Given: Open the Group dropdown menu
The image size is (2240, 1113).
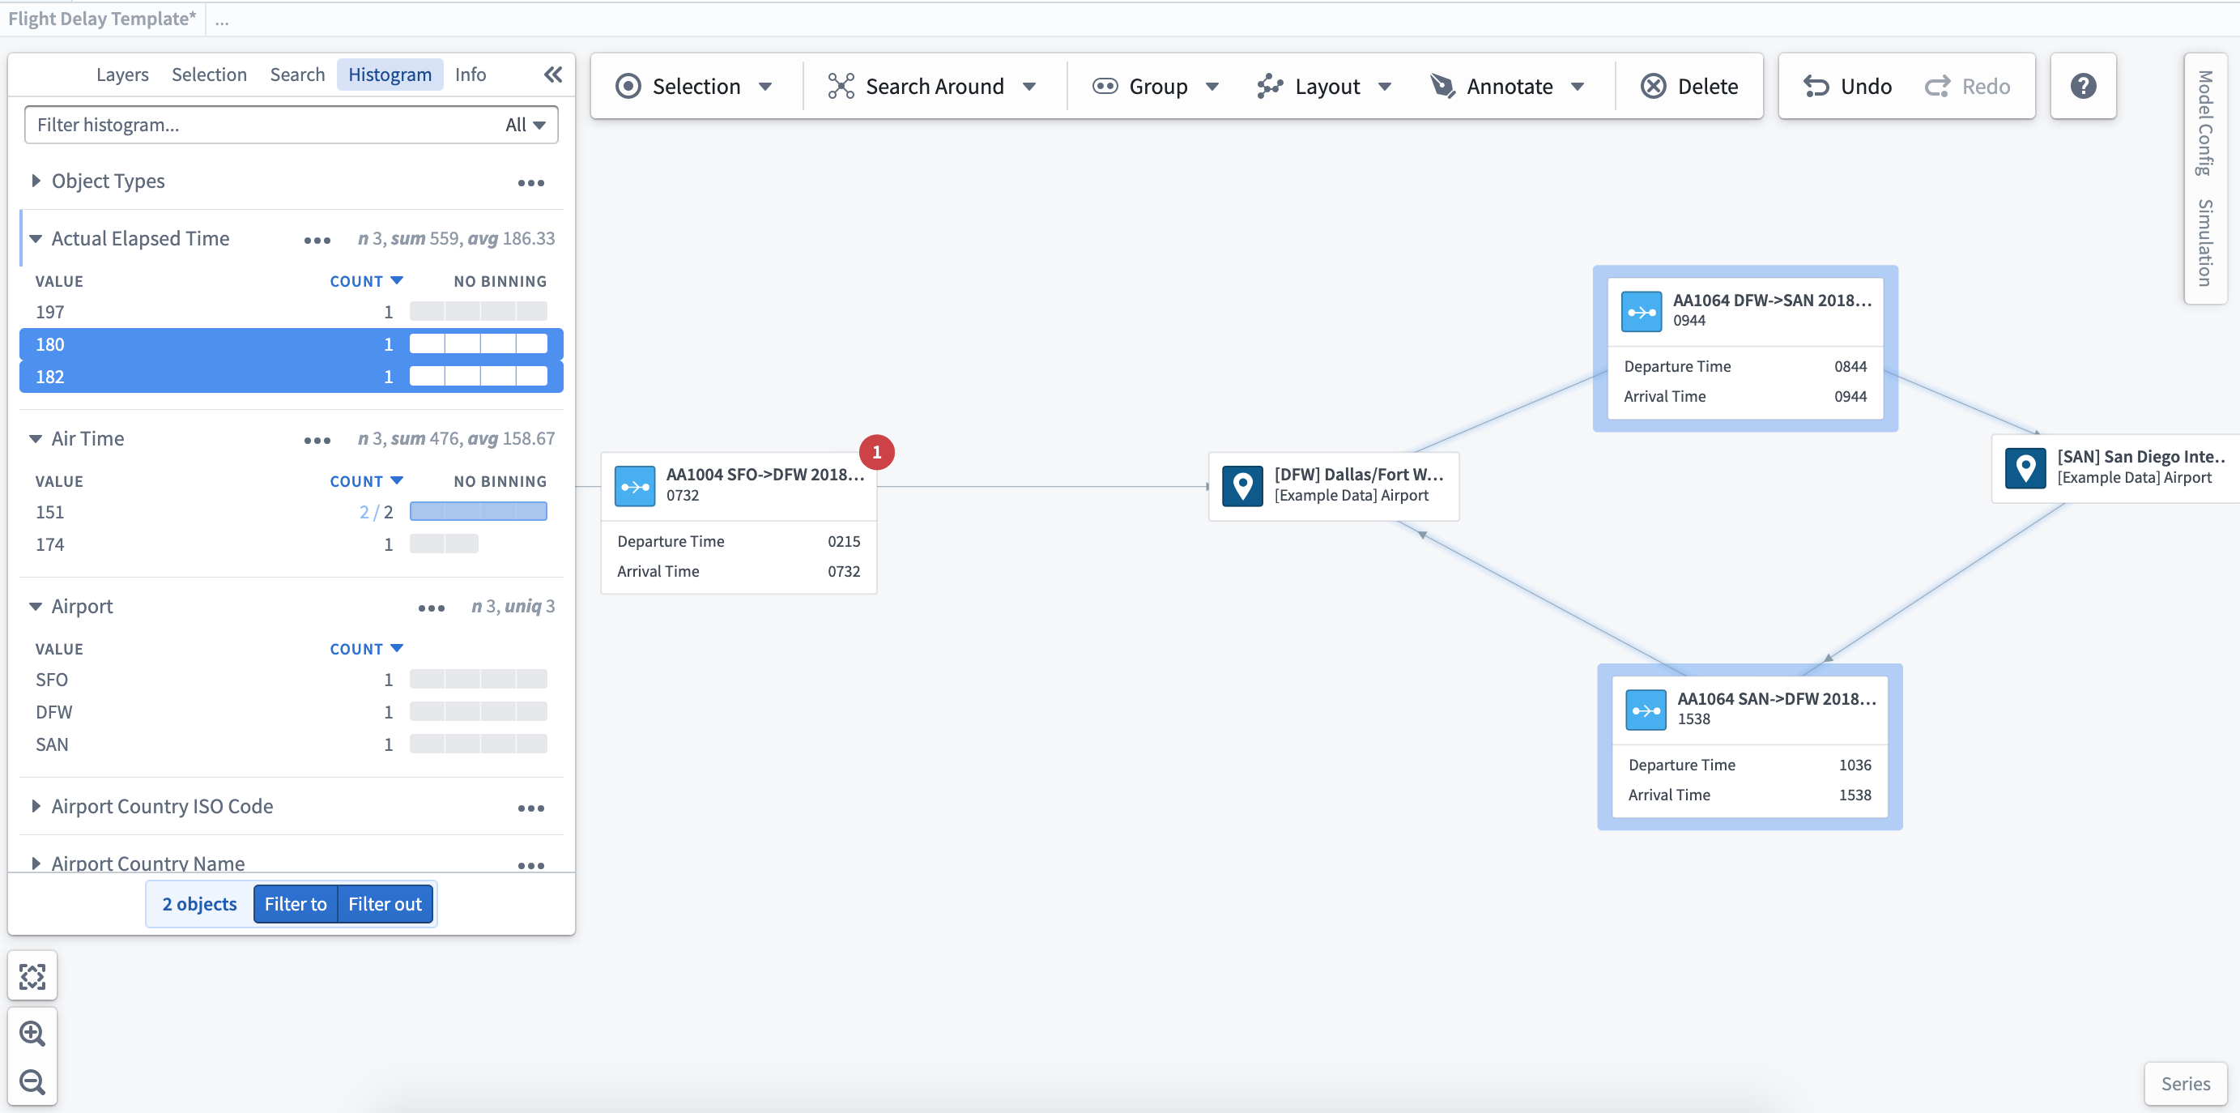Looking at the screenshot, I should pos(1156,86).
